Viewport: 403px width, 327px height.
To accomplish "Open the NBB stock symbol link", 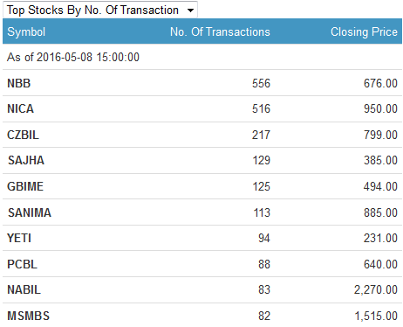I will coord(19,83).
